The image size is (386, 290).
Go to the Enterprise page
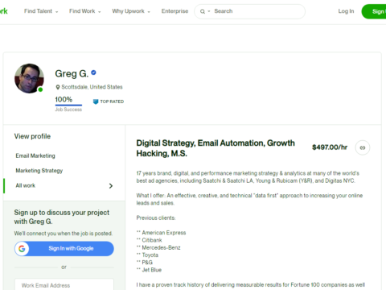tap(175, 11)
